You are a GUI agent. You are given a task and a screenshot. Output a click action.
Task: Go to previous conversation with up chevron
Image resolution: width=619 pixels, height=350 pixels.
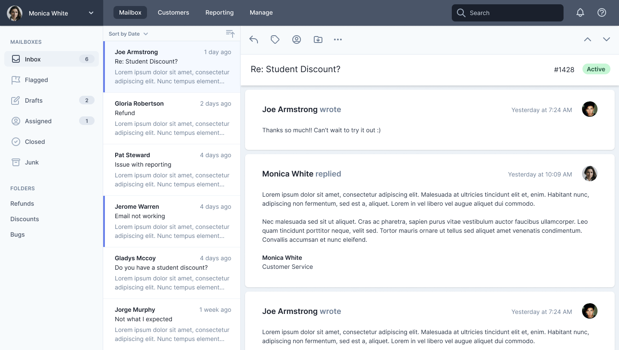pyautogui.click(x=588, y=40)
